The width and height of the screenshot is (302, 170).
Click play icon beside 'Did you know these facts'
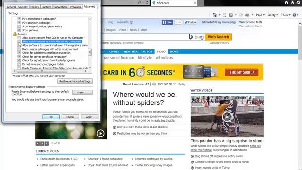[114, 127]
